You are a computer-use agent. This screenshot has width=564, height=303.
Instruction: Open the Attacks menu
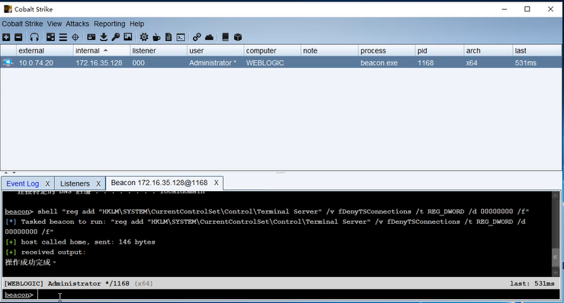pyautogui.click(x=77, y=24)
